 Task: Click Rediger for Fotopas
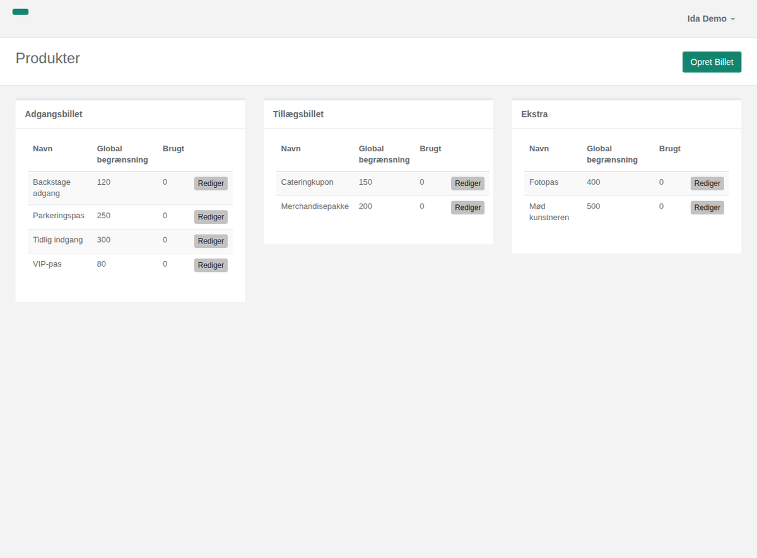707,183
